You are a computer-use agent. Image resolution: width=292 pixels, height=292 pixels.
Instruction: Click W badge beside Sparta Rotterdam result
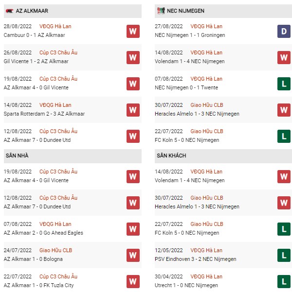coord(133,110)
